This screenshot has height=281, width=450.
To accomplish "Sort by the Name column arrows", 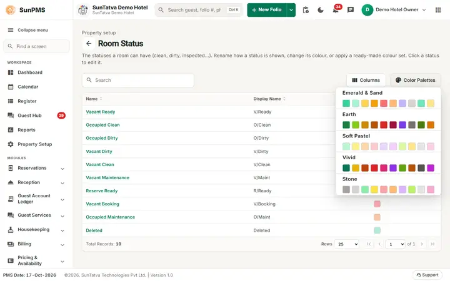I will 101,99.
